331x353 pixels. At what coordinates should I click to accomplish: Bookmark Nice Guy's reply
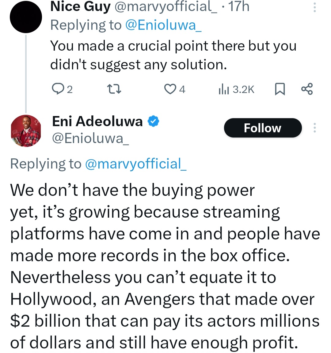[x=280, y=89]
